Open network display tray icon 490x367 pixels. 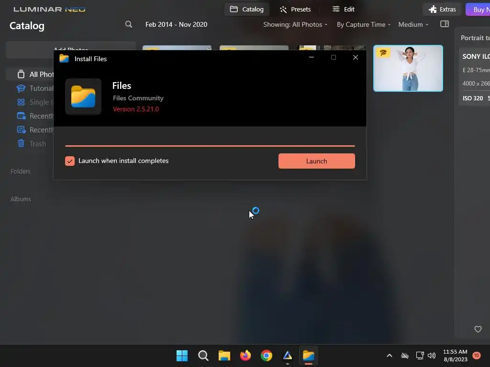coord(420,356)
